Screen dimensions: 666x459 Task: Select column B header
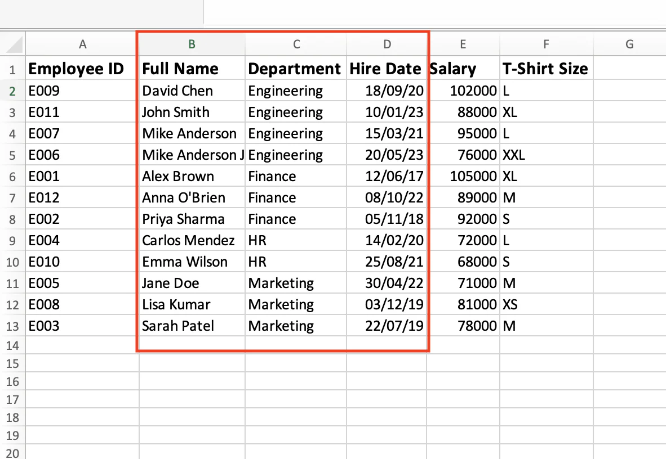click(x=192, y=44)
